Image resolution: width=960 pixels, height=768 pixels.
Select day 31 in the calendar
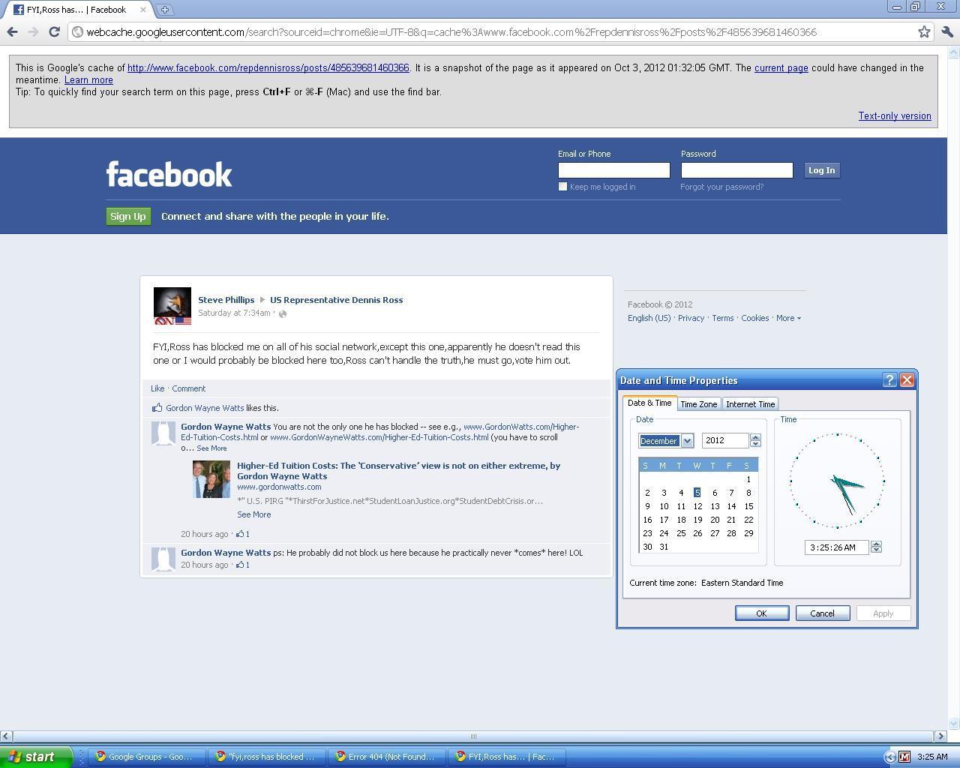click(x=664, y=547)
